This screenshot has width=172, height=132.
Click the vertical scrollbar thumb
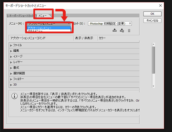(x=153, y=60)
